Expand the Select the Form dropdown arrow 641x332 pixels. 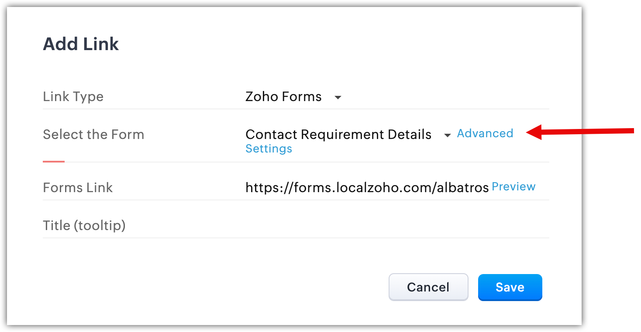click(447, 136)
